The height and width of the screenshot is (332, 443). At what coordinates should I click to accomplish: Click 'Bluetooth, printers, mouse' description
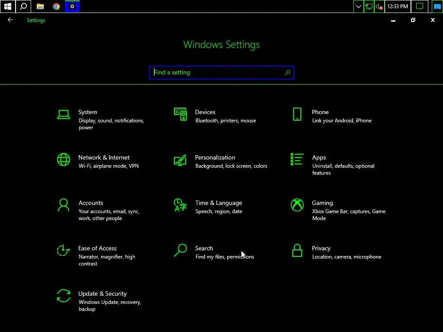pos(225,121)
